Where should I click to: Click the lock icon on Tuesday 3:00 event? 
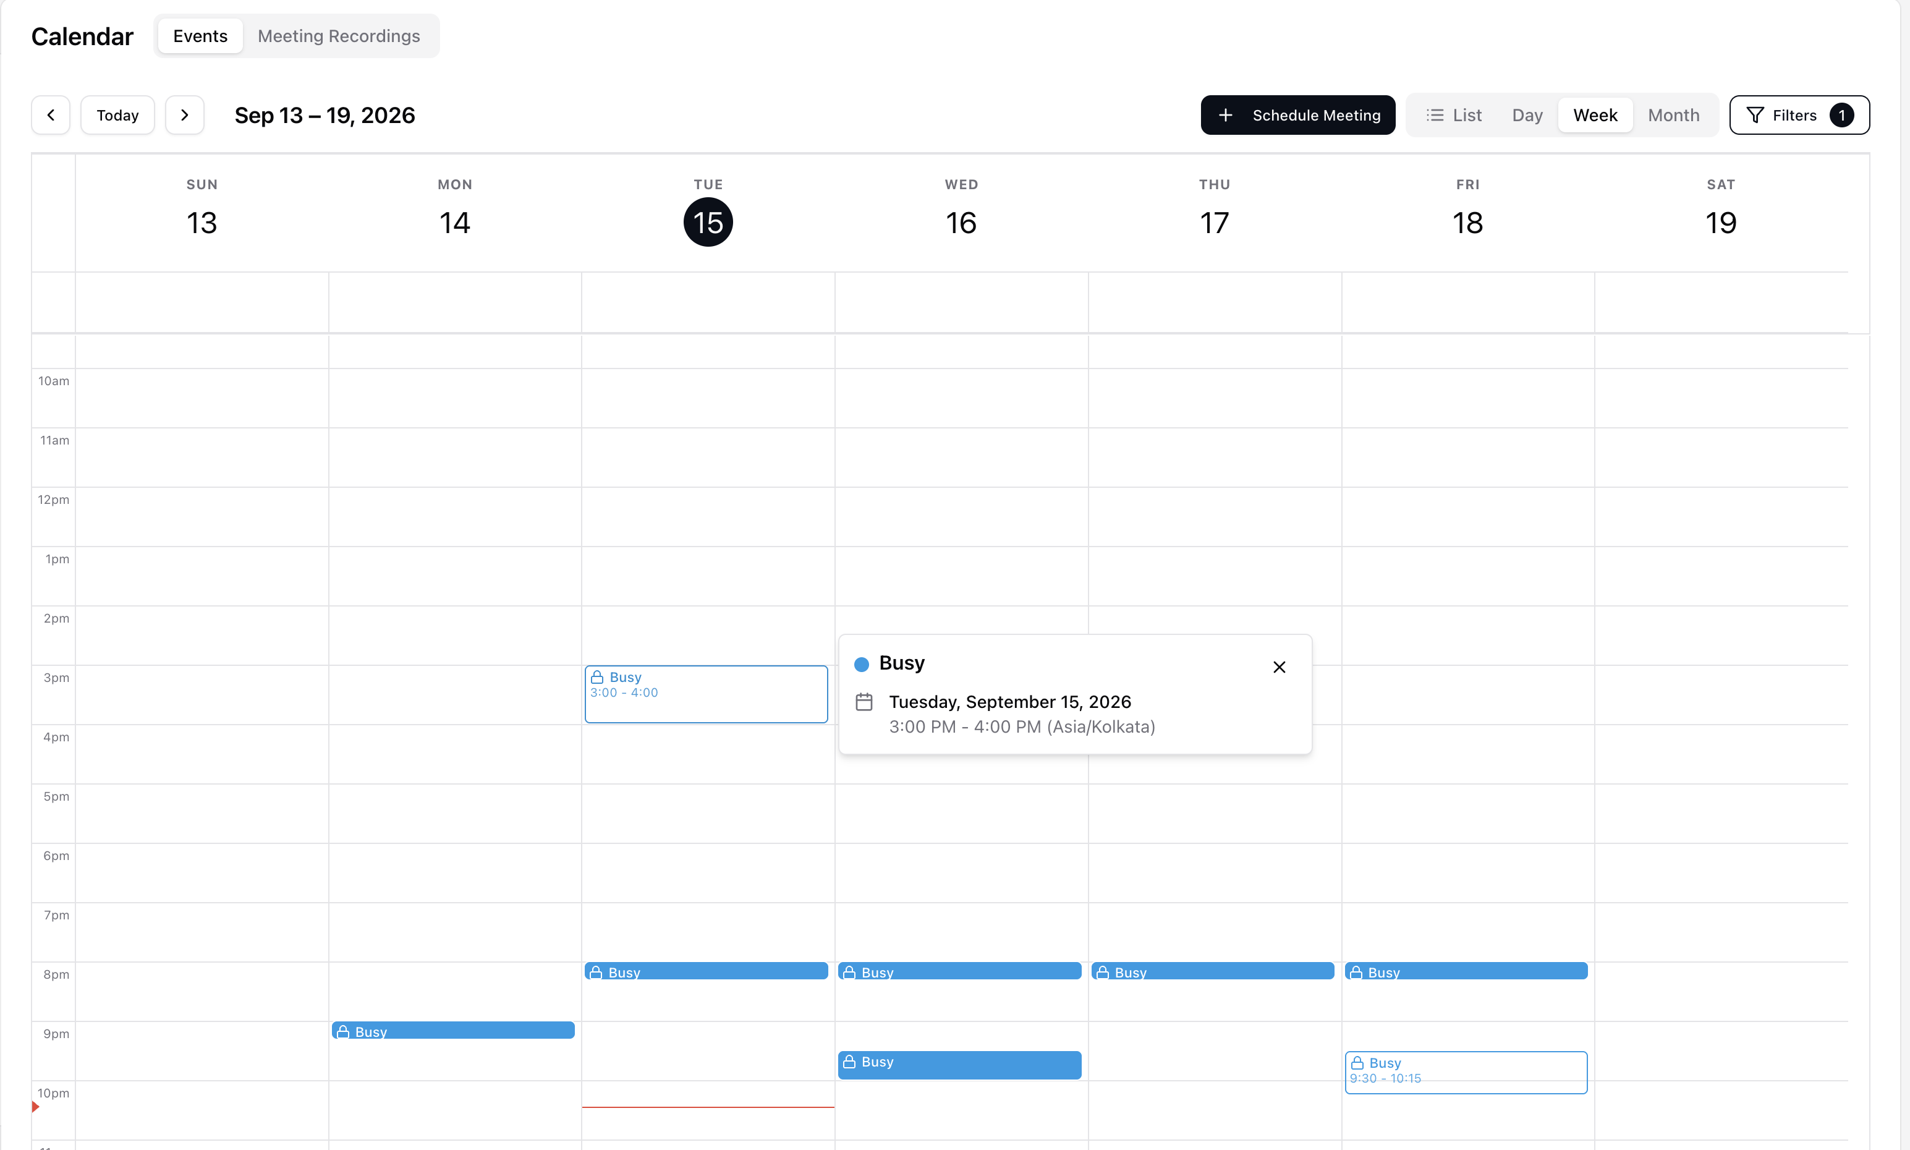pyautogui.click(x=596, y=676)
